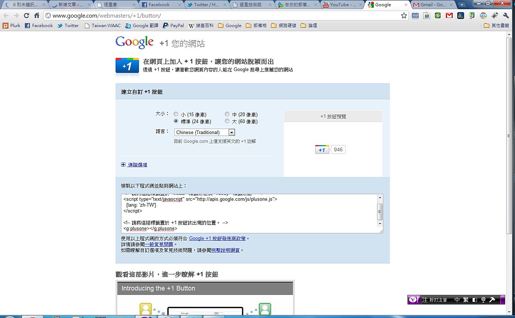
Task: Open the 其他書籤 bookmarks folder
Action: point(496,26)
